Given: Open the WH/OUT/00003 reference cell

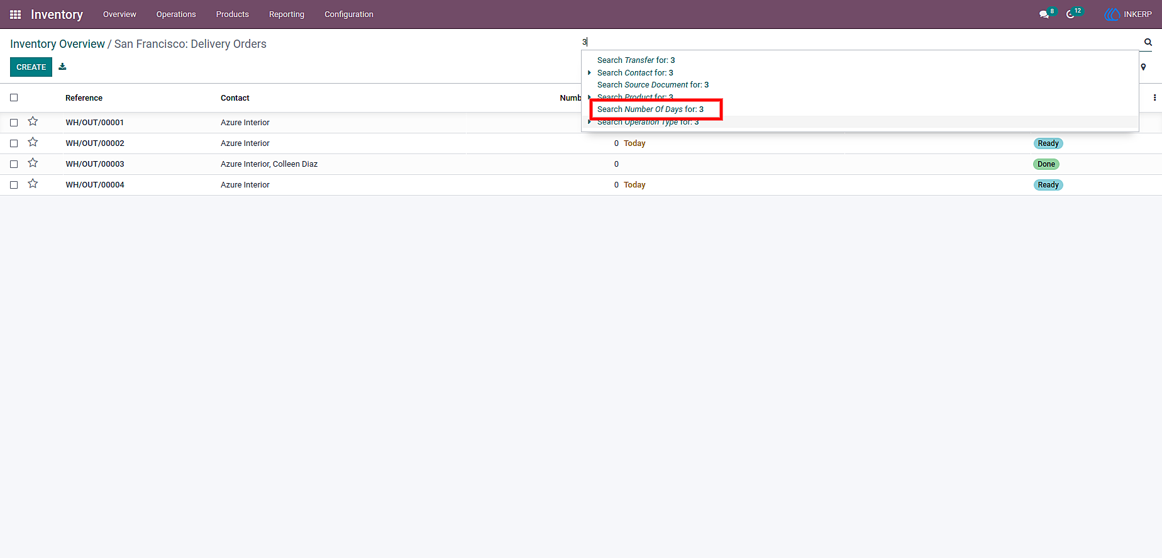Looking at the screenshot, I should coord(95,164).
